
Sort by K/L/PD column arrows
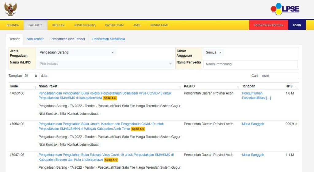(x=238, y=87)
